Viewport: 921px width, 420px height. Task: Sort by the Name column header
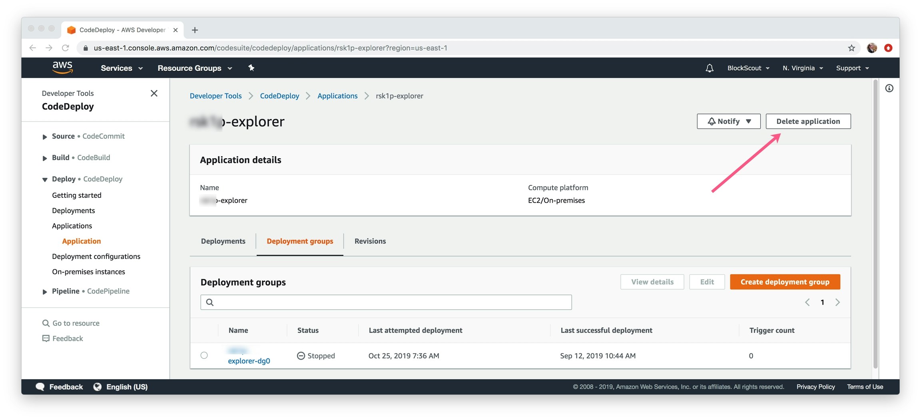[238, 330]
